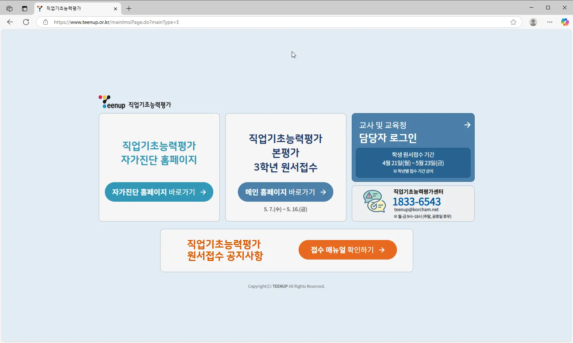573x343 pixels.
Task: Open 접수 매뉴얼 확인하기 button
Action: 348,250
